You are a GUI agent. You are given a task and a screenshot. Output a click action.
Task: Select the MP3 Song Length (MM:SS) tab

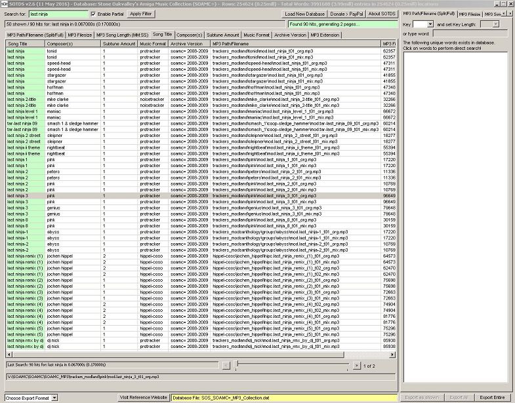coord(121,34)
